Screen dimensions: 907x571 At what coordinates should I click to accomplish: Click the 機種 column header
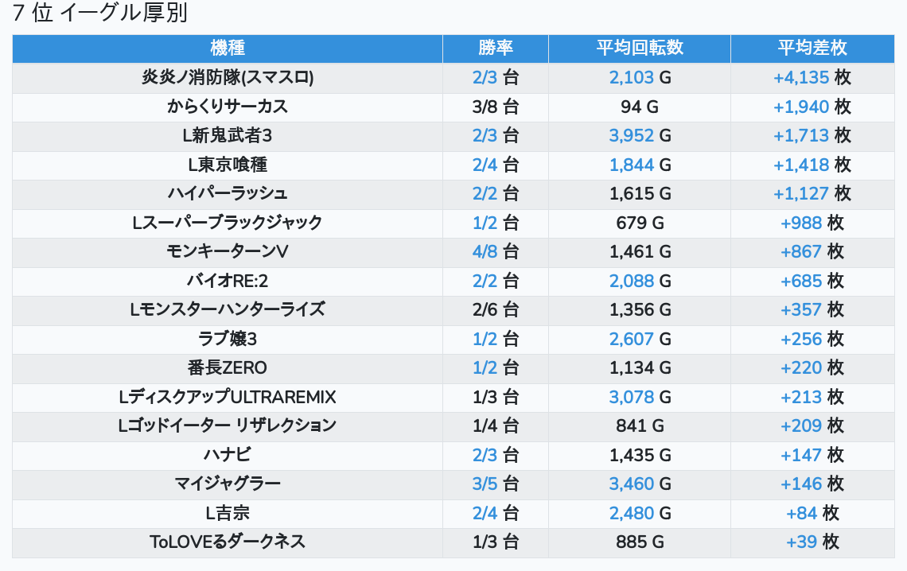(228, 48)
